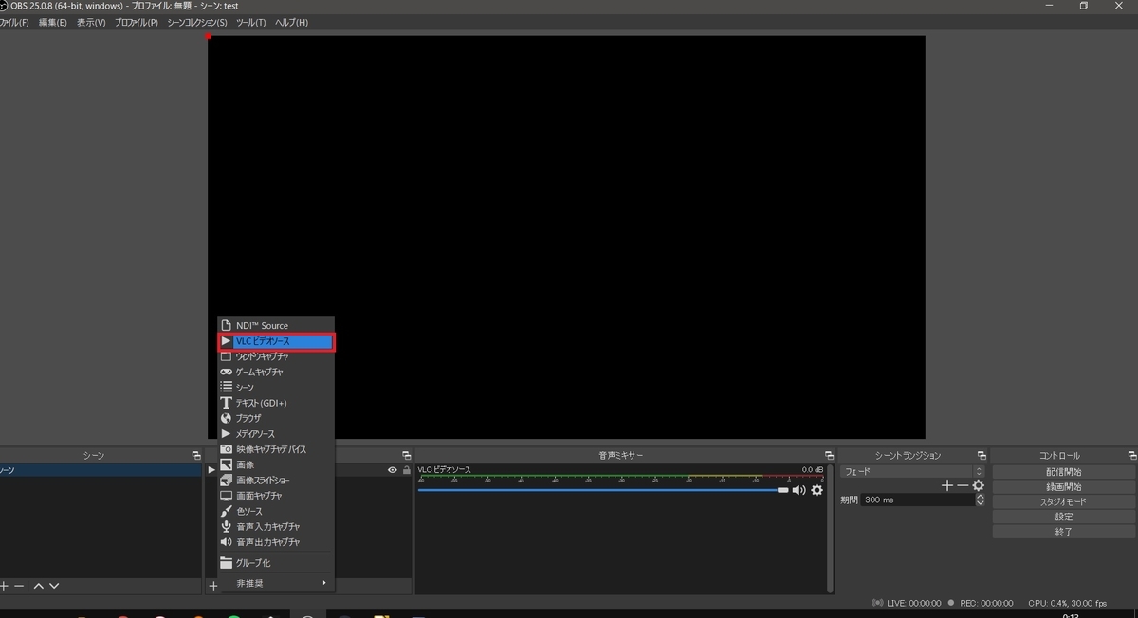This screenshot has height=618, width=1138.
Task: Undock the sources panel
Action: point(406,456)
